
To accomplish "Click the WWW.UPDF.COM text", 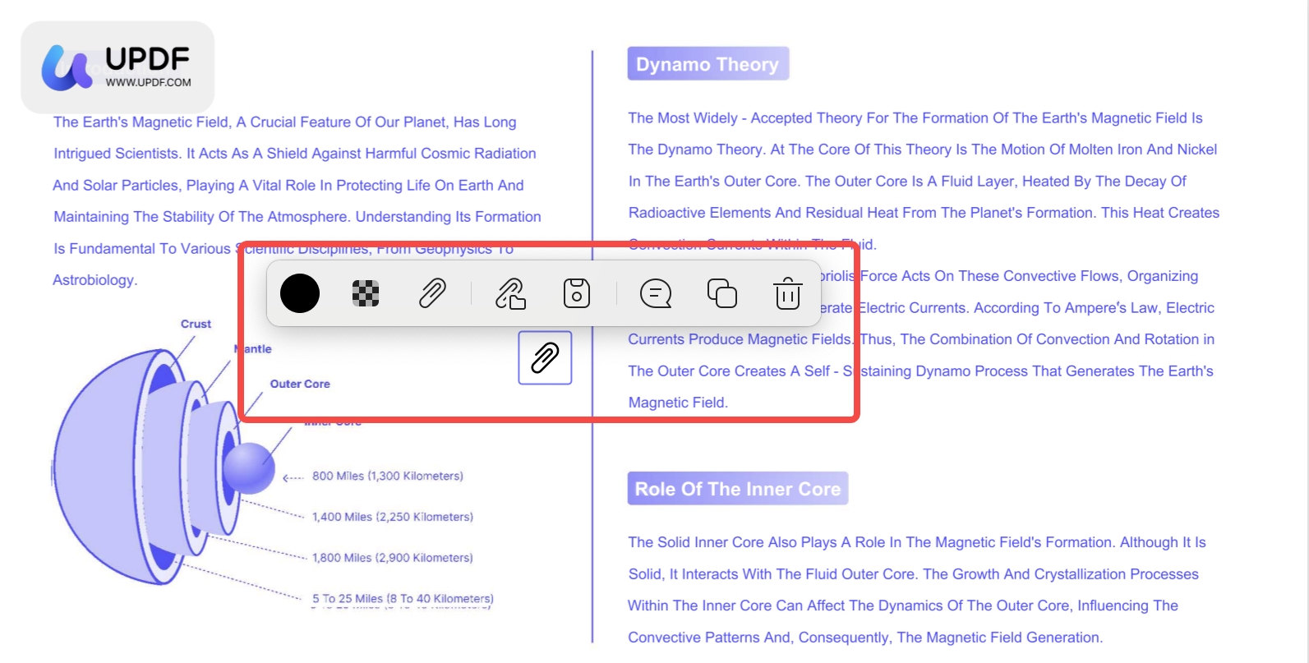I will pos(149,82).
